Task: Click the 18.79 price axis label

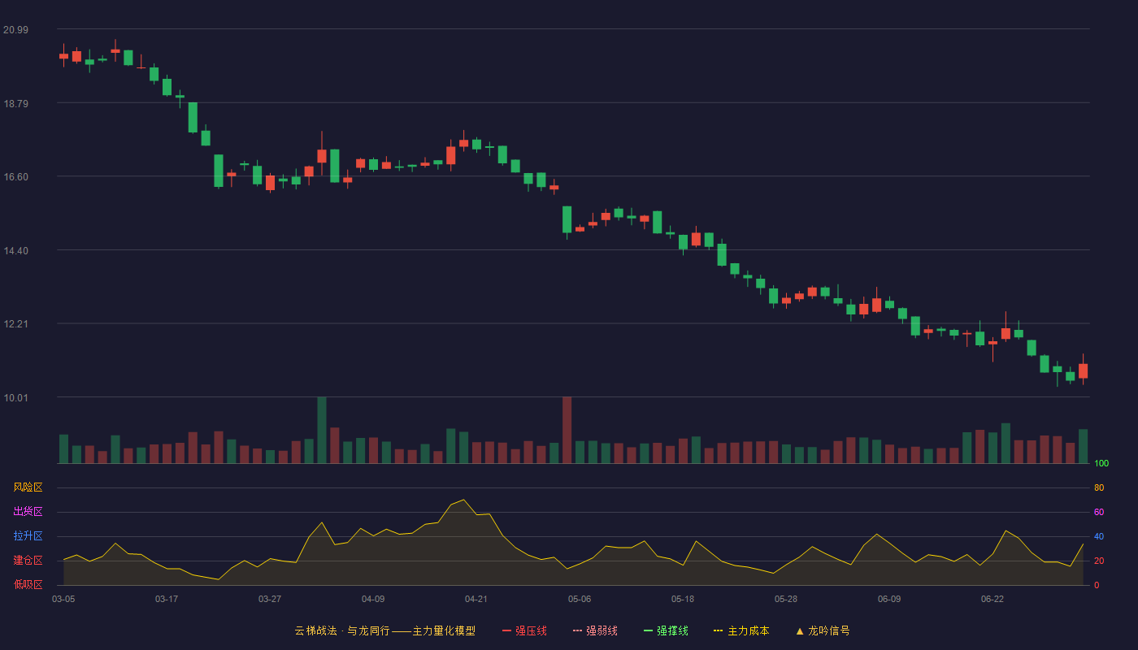Action: click(x=15, y=104)
